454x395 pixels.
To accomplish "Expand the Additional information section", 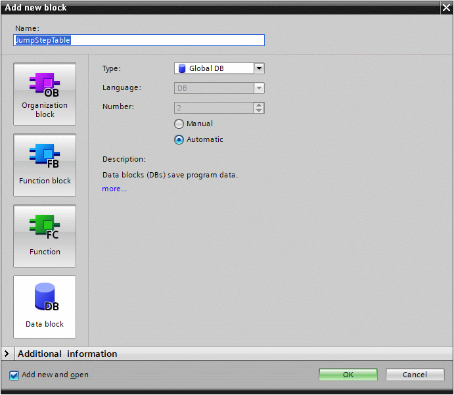I will (7, 354).
